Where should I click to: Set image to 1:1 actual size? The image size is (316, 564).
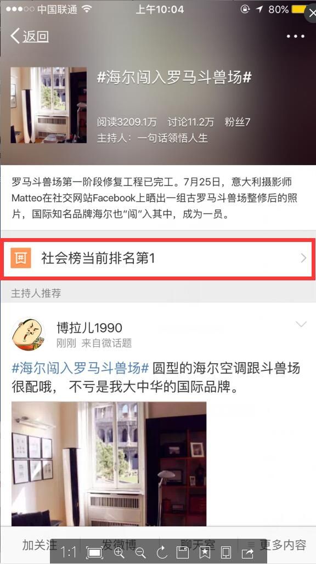click(x=69, y=552)
